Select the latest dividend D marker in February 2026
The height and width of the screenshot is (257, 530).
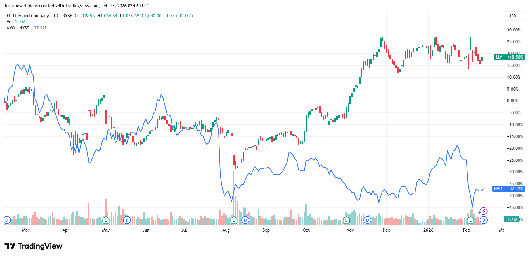pos(484,220)
